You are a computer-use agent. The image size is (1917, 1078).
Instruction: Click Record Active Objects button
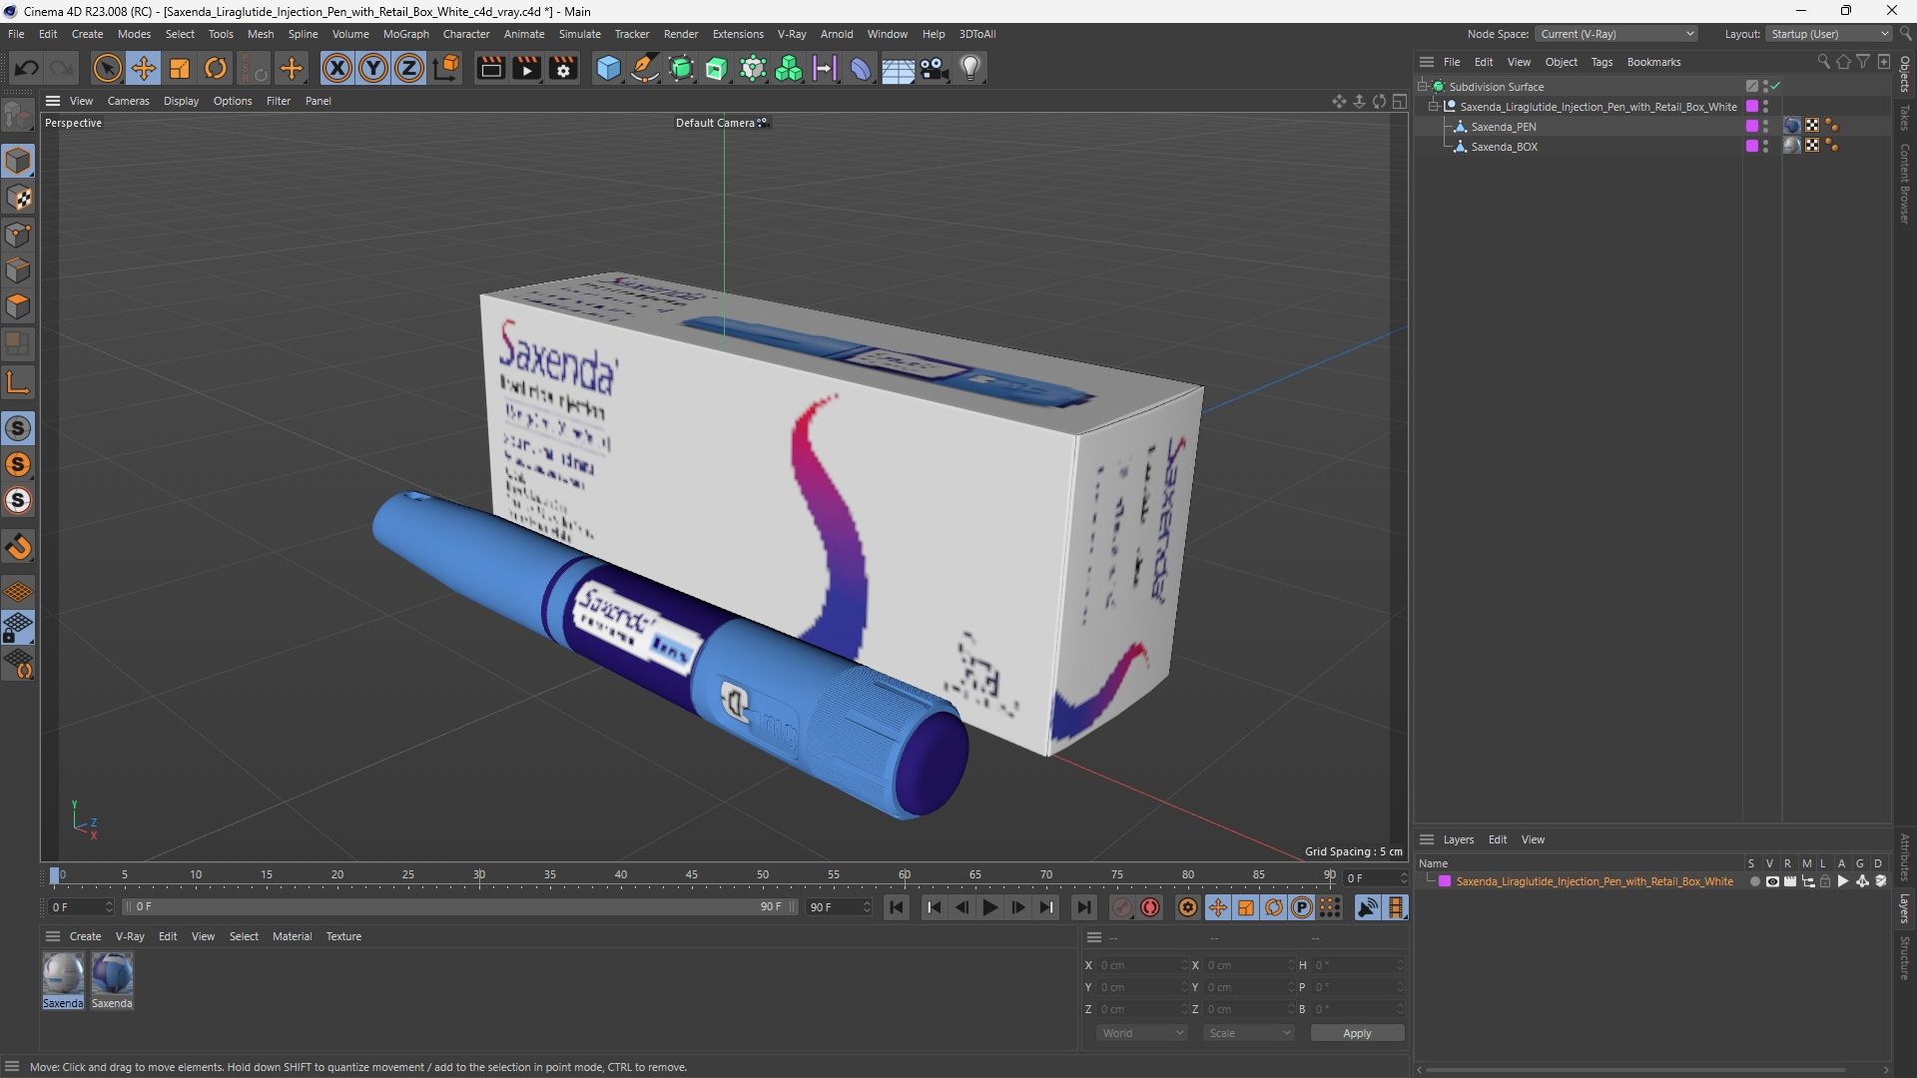(1122, 907)
